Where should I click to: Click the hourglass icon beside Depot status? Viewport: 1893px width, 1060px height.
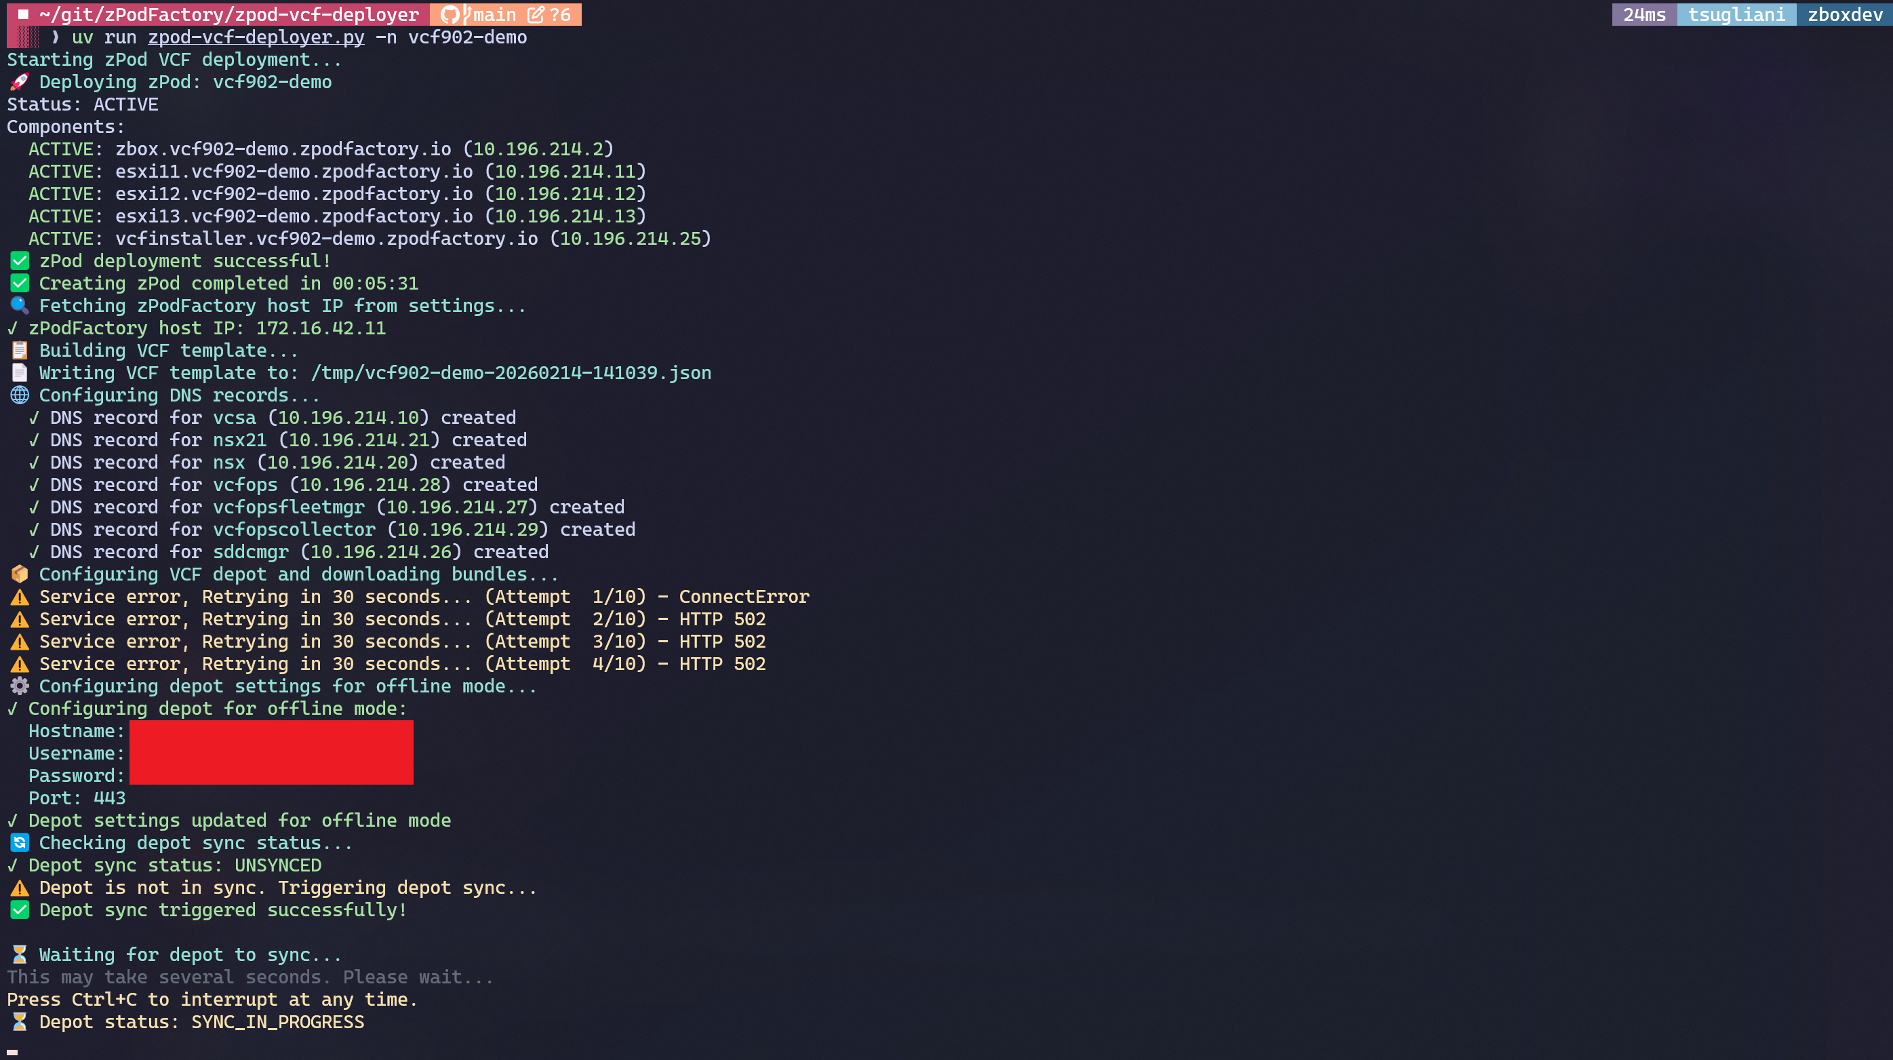tap(19, 1022)
